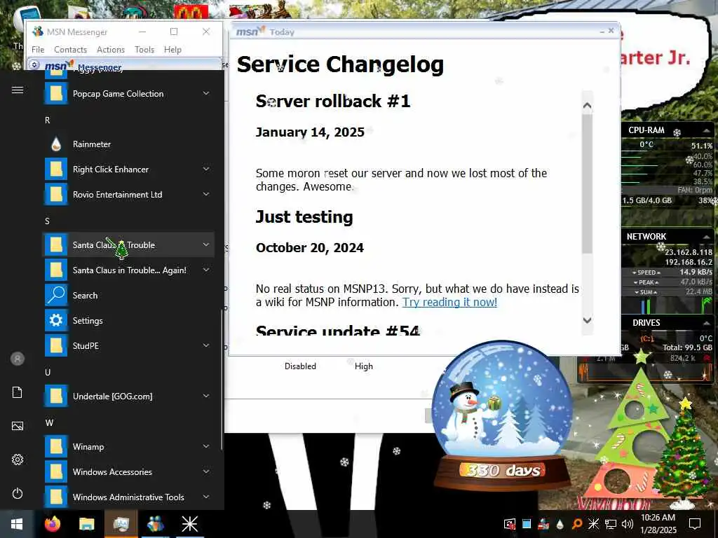
Task: Expand Windows Administrative Tools folder
Action: click(x=206, y=497)
